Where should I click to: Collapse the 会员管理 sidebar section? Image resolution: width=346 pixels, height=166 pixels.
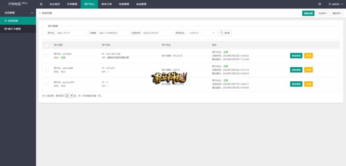point(18,13)
